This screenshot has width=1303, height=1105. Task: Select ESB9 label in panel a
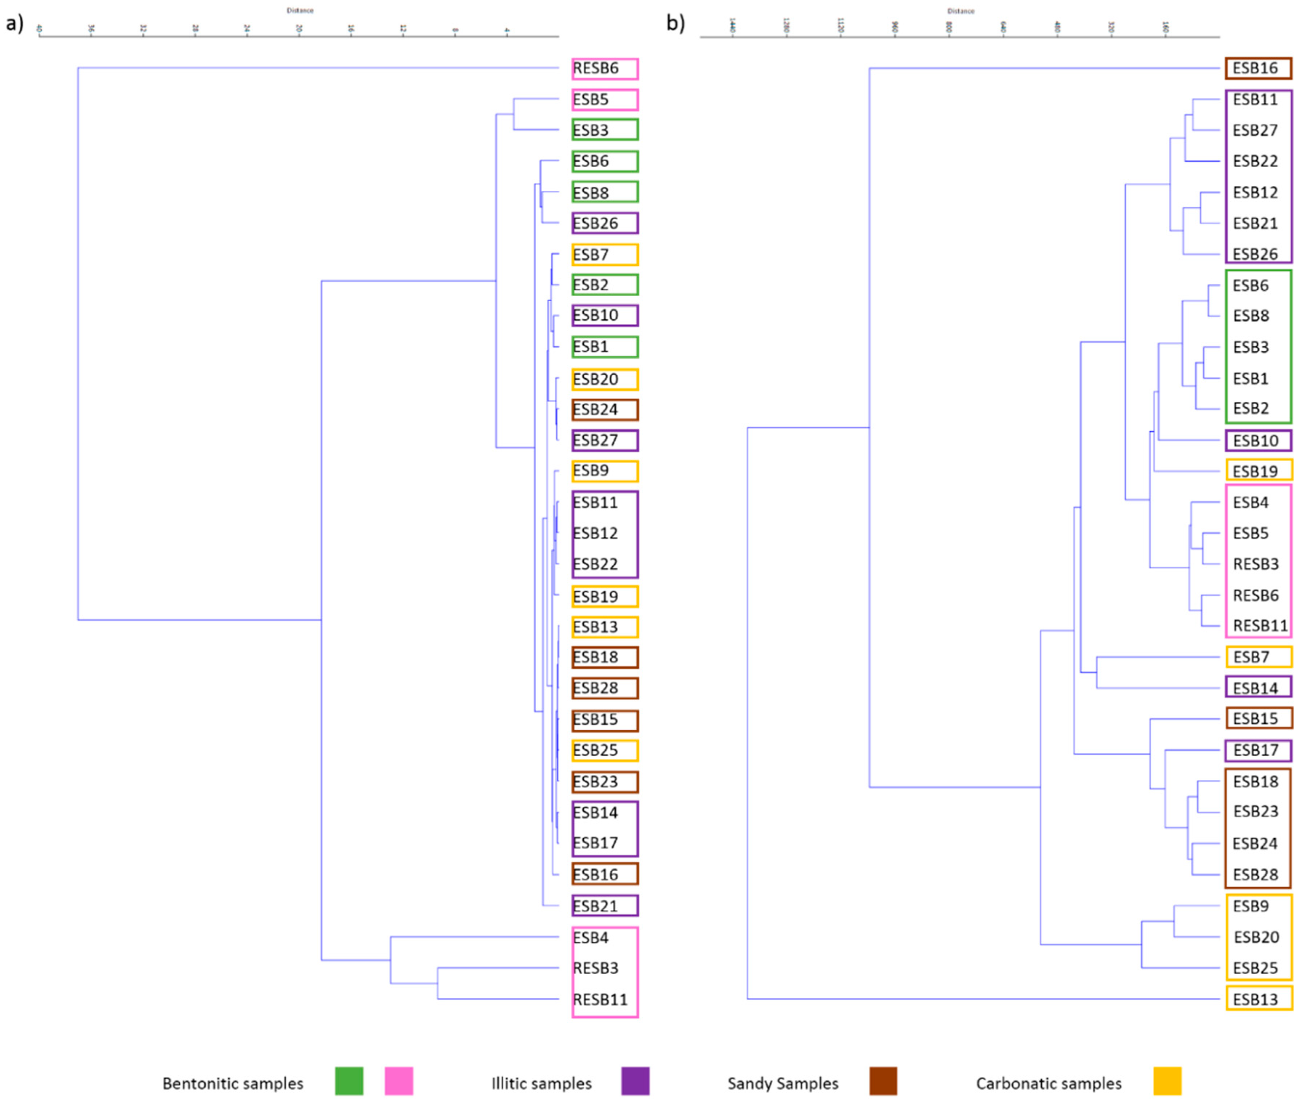point(591,471)
